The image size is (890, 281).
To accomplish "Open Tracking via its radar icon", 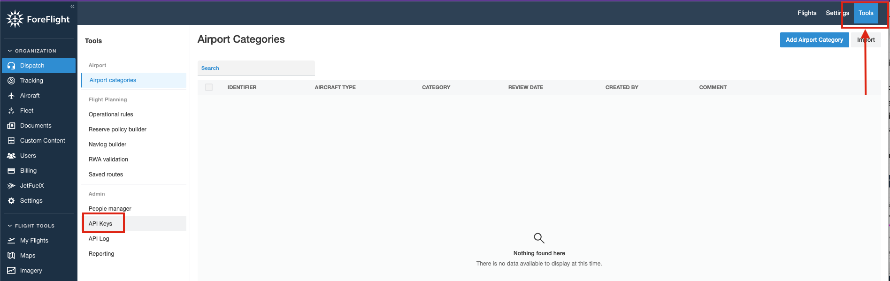I will [11, 81].
